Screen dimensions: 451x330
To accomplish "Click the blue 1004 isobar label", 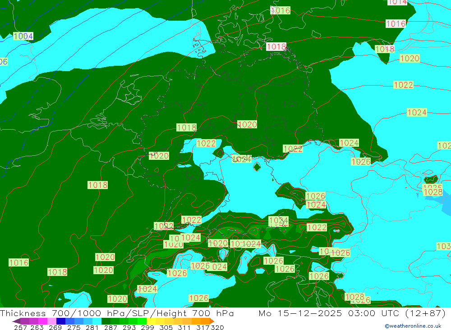I will pos(23,36).
